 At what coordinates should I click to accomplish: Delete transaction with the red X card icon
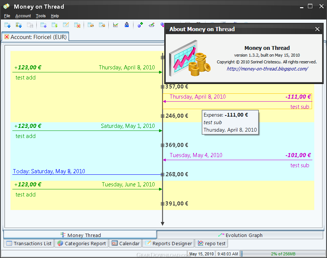tap(77, 25)
